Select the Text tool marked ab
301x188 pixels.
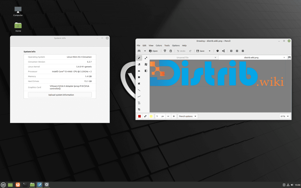click(x=139, y=71)
